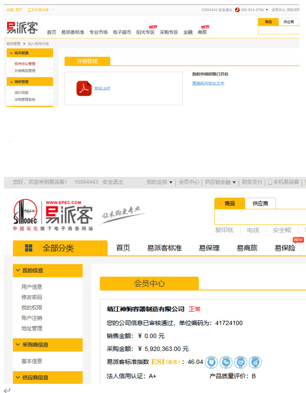Viewport: 306px width, 393px height.
Task: Open 拓市协议管理 in the sidebar
Action: (x=25, y=63)
